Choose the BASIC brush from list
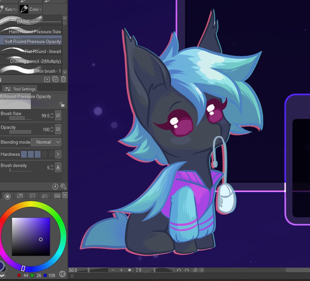This screenshot has height=281, width=310. (31, 20)
